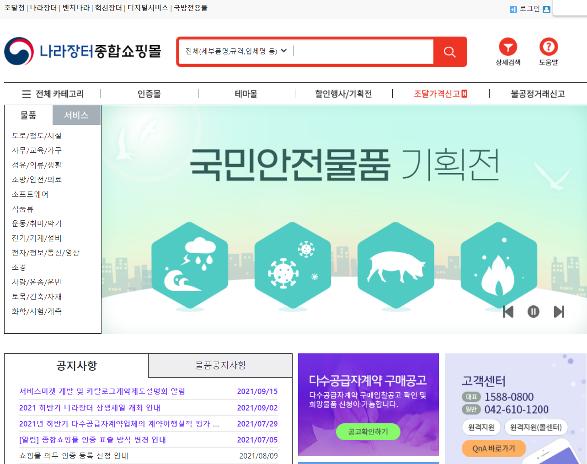Open 전기/기계/설비 category

tap(37, 238)
